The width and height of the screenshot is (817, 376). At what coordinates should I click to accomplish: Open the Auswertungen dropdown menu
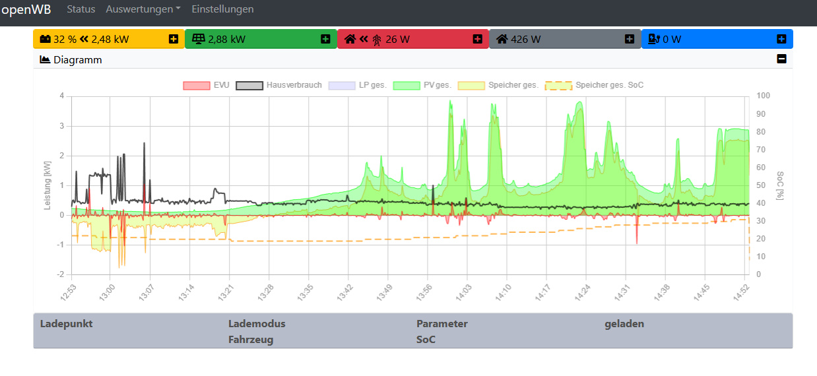(x=143, y=9)
